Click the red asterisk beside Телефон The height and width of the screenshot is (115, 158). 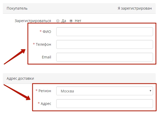[34, 44]
